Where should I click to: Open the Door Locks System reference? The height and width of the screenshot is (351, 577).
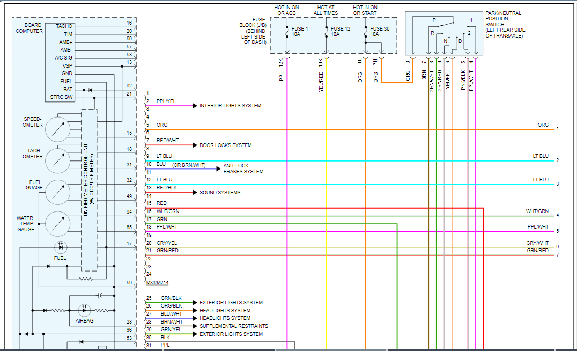[x=225, y=145]
